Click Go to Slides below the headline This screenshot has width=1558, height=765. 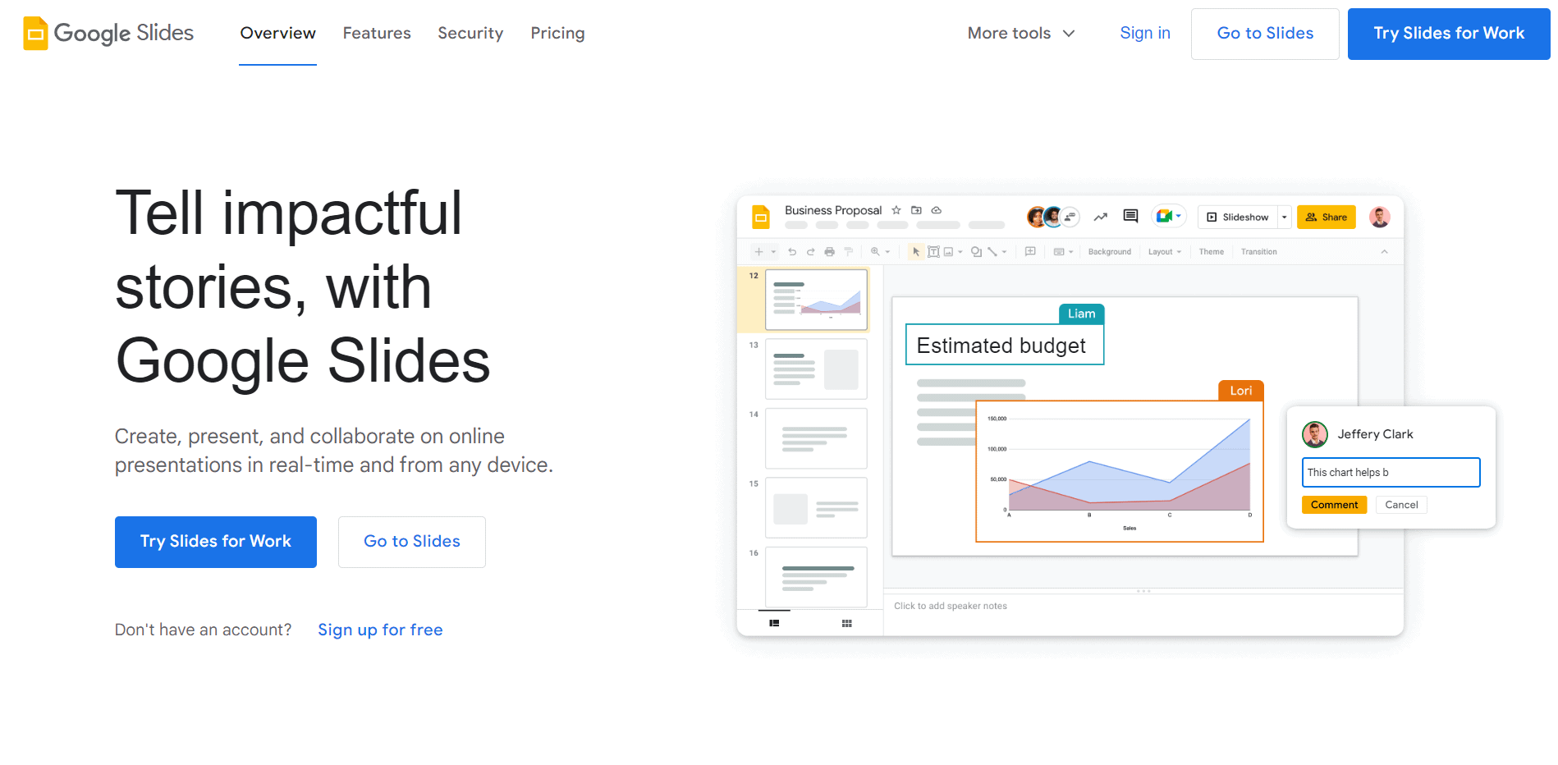coord(412,542)
